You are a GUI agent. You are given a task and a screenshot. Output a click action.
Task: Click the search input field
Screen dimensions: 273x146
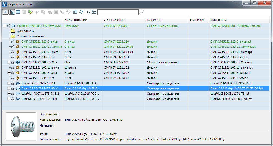coord(118,12)
